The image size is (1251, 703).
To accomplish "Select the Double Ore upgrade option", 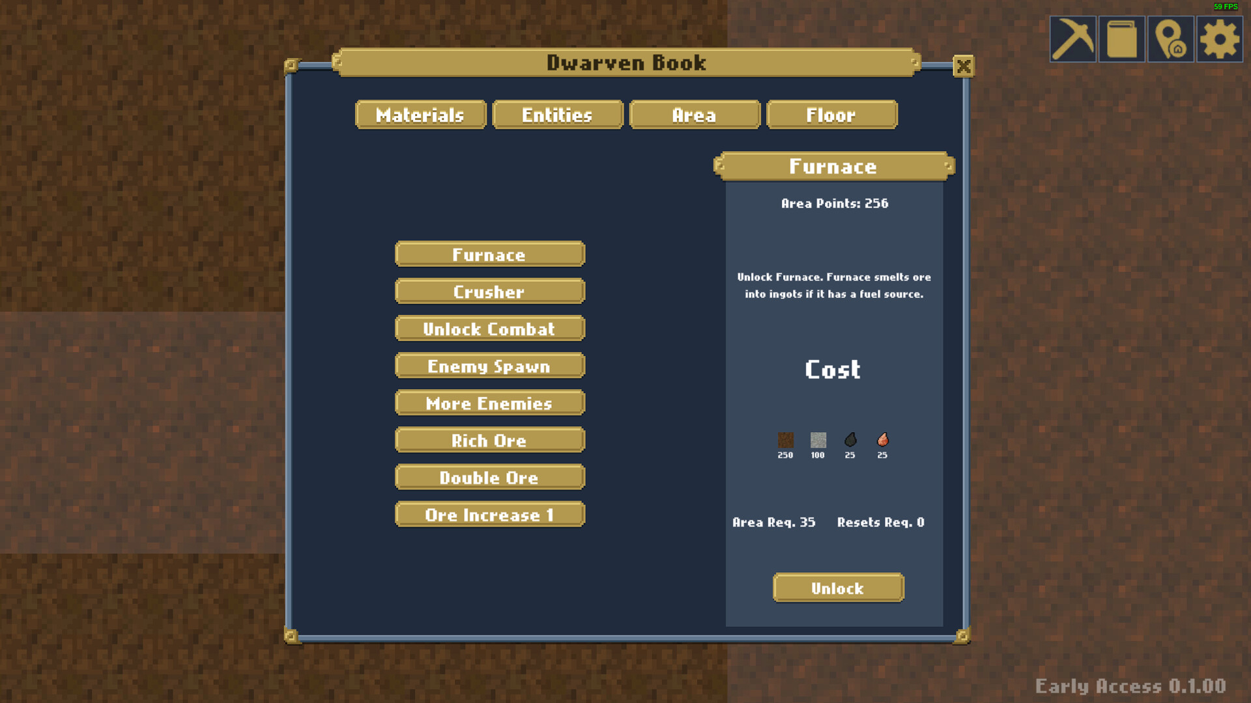I will pos(488,477).
